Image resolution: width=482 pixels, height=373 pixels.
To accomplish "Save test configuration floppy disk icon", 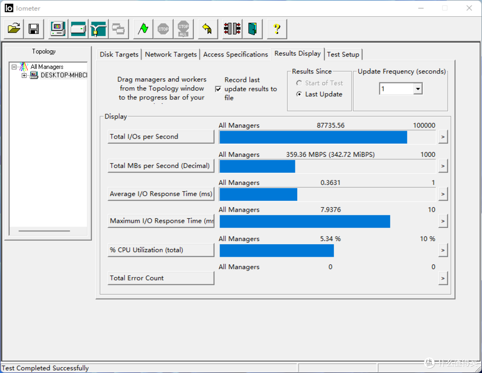I will pos(34,29).
